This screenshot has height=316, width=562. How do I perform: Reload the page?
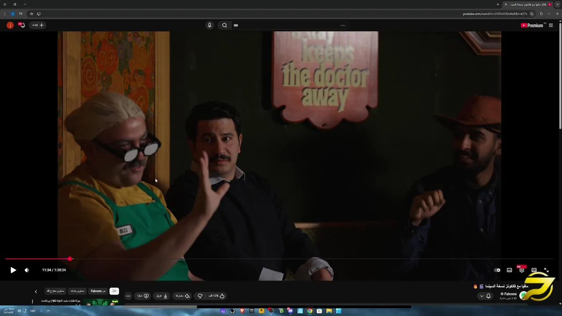pos(541,14)
